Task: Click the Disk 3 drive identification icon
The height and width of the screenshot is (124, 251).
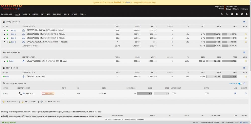Action: point(23,42)
